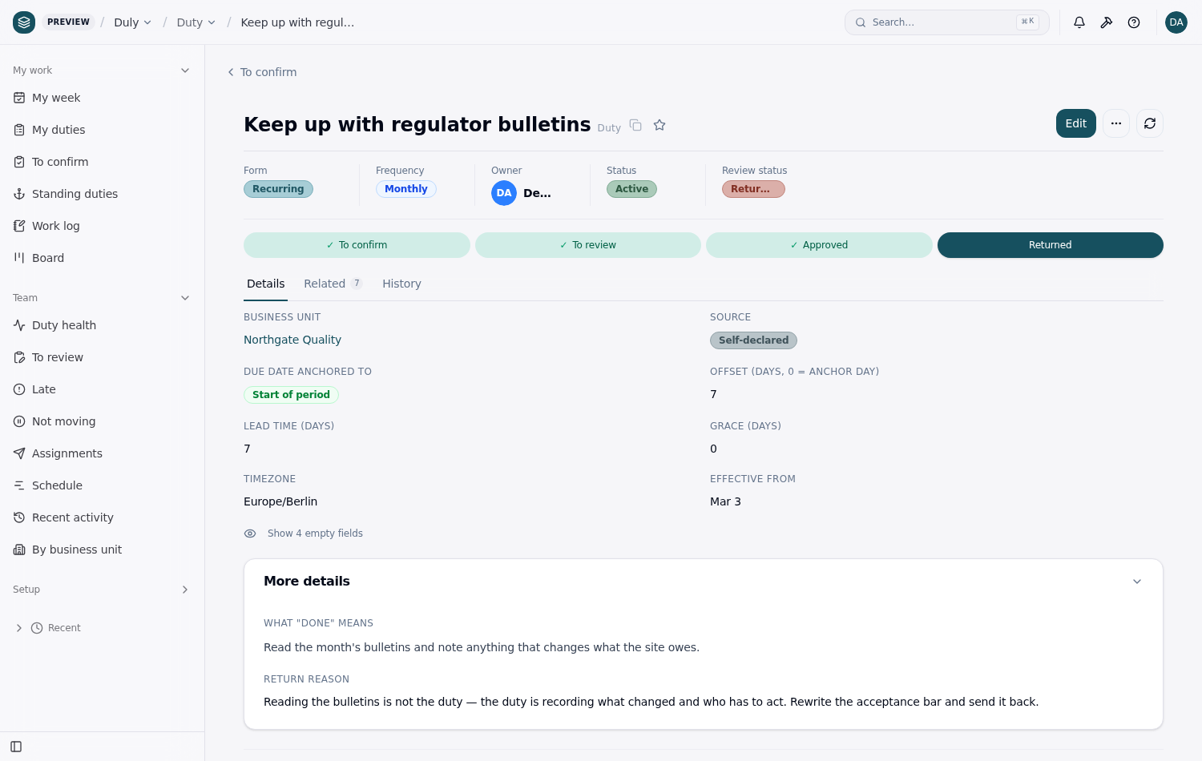Open the DA user avatar menu
Screen dimensions: 1202x761
point(1176,22)
